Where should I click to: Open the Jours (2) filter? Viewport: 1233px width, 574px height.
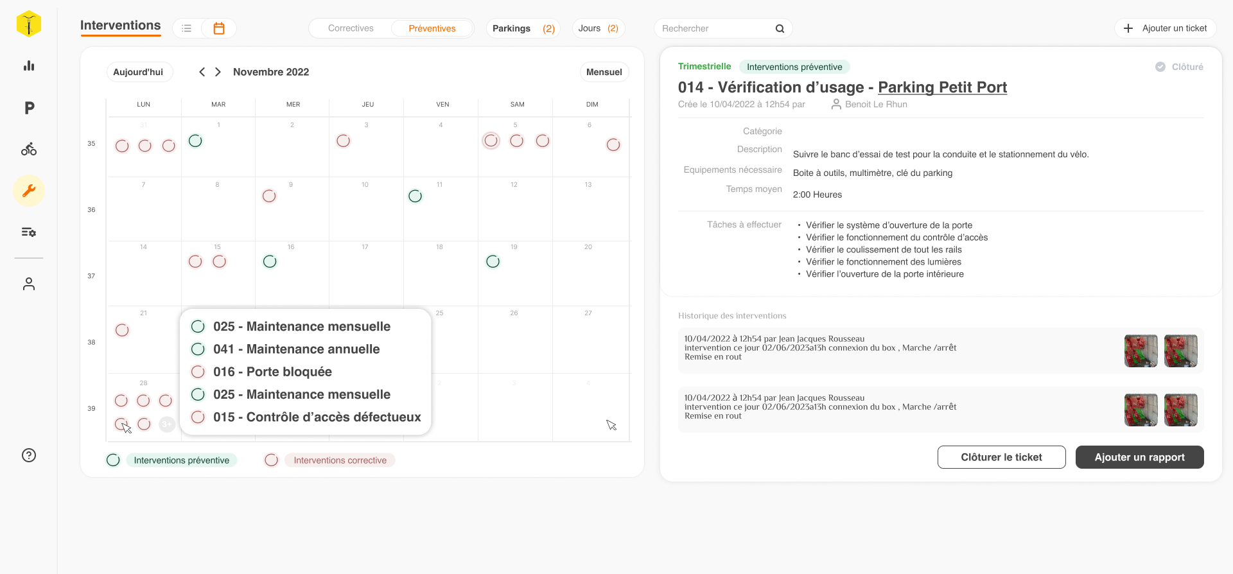(x=599, y=28)
